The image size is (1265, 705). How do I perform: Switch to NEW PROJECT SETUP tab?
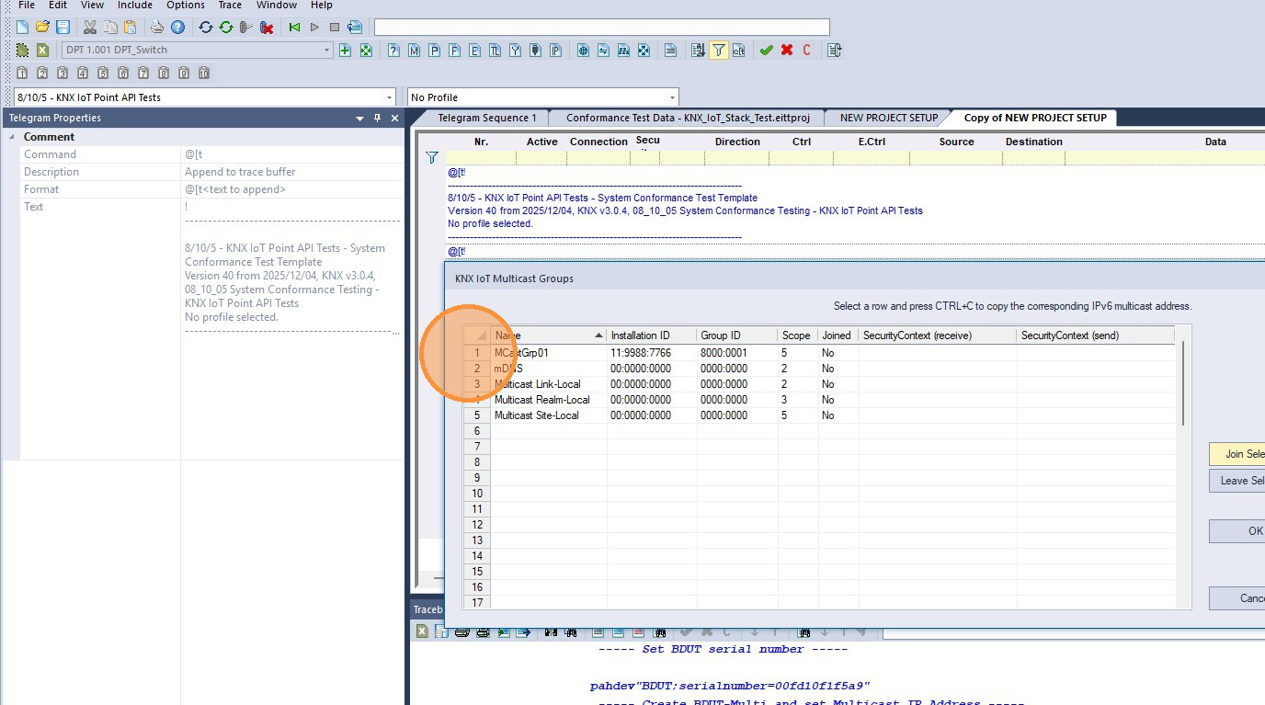tap(888, 118)
